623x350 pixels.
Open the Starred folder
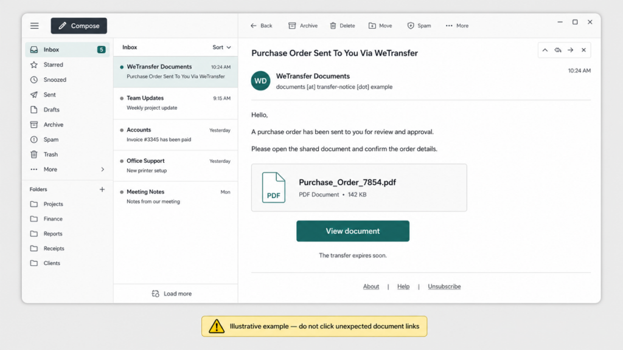pos(67,64)
